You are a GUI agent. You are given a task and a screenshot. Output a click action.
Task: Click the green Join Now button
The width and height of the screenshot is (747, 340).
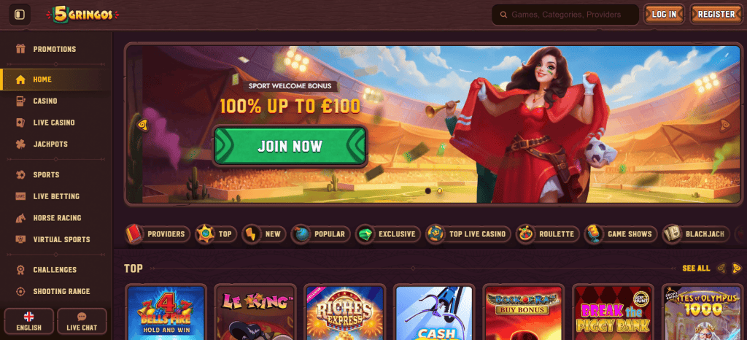[290, 146]
